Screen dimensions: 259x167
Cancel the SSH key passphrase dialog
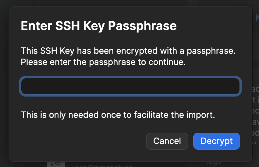pos(167,141)
